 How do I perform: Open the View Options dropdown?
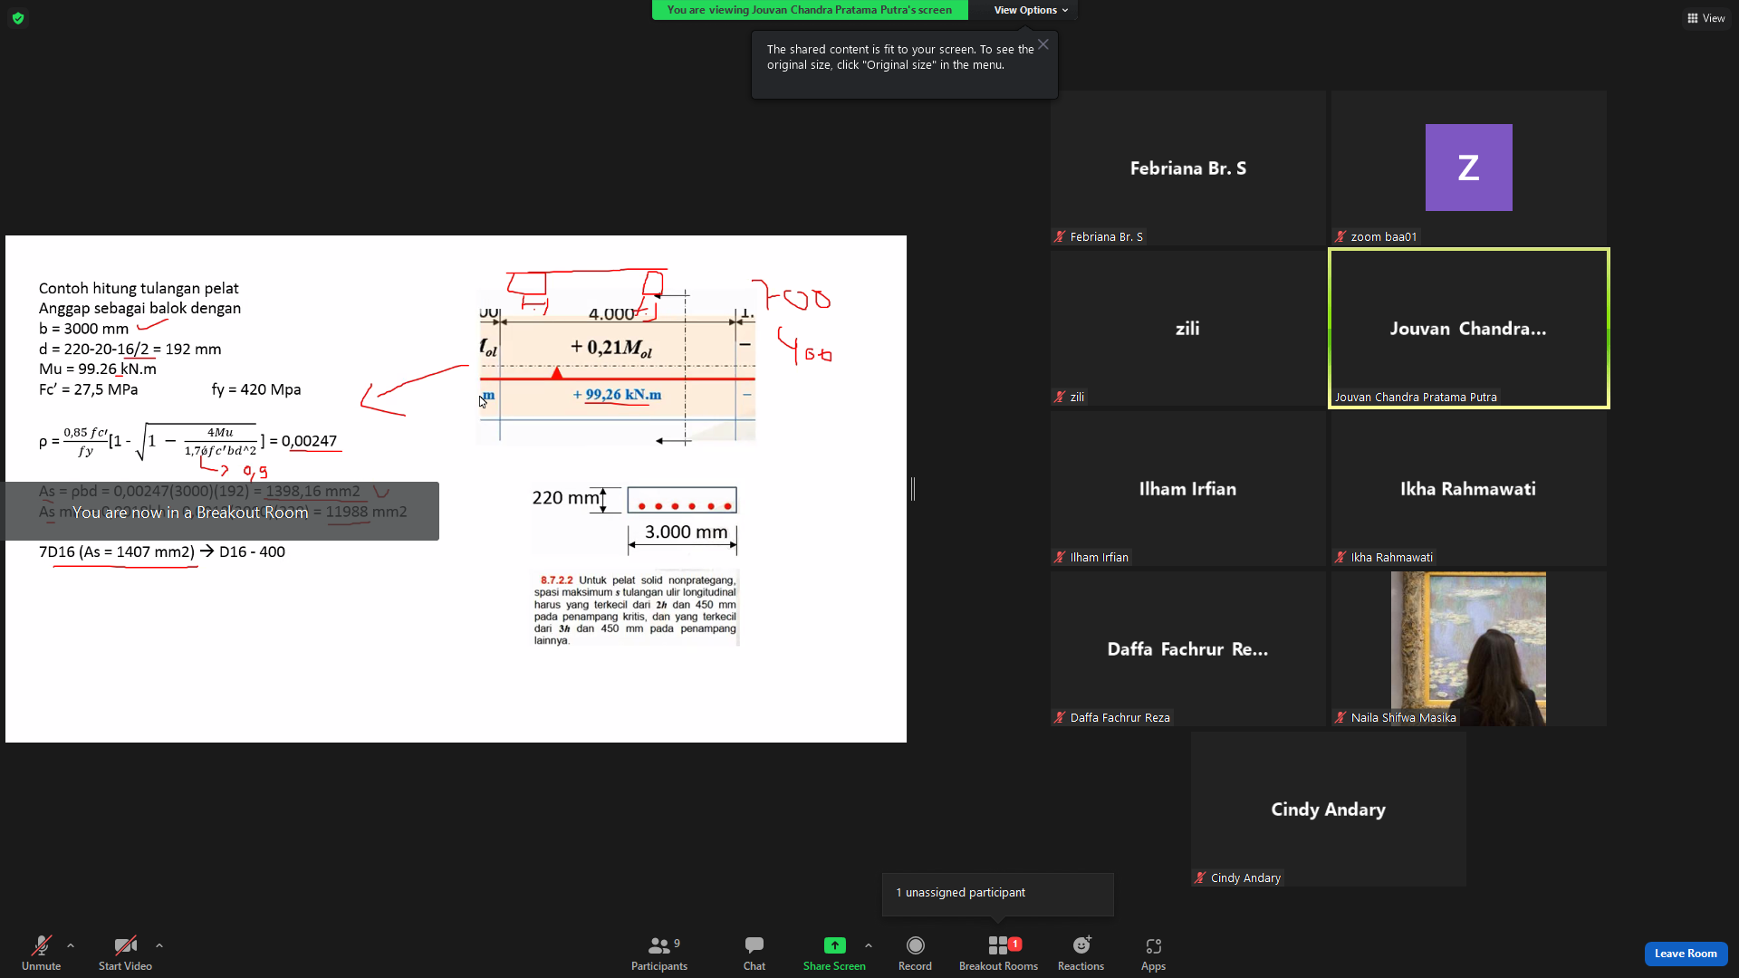coord(1031,10)
